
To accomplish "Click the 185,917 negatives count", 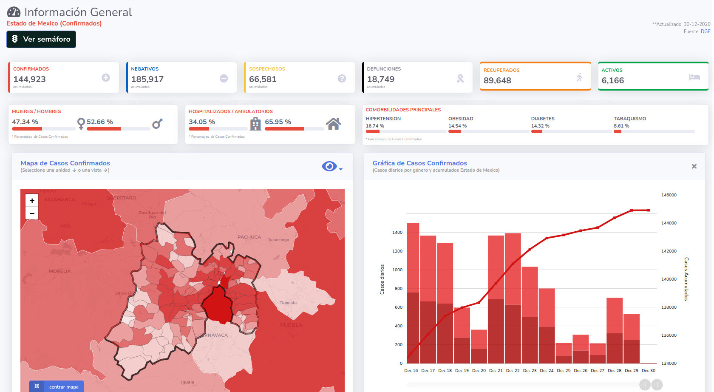I will pos(147,79).
